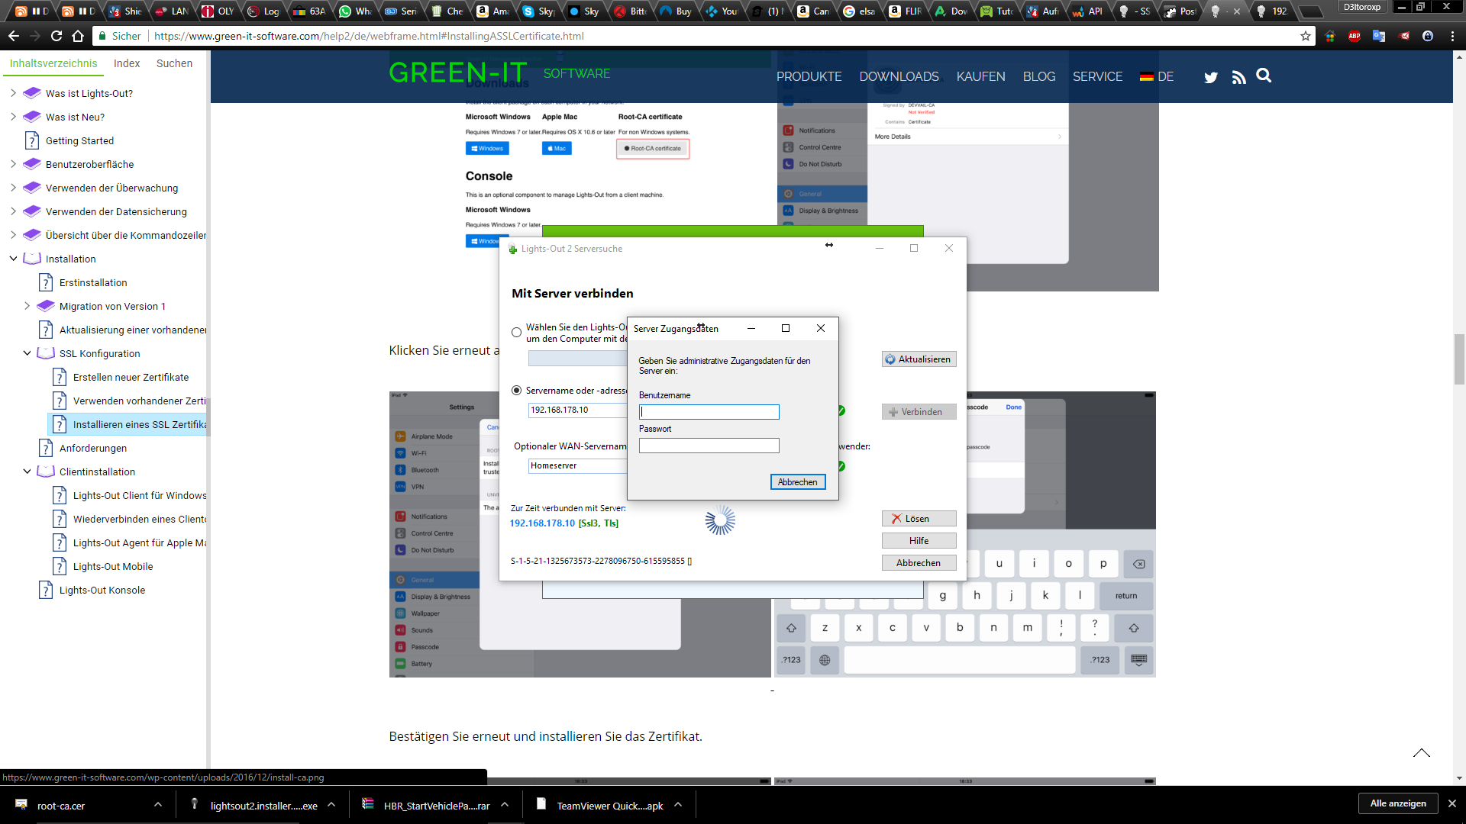Focus the Passwort input field
This screenshot has width=1466, height=824.
click(709, 446)
